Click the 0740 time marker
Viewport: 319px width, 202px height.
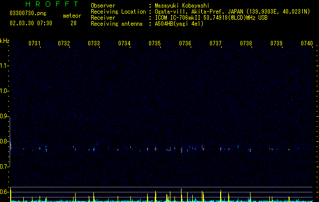307,43
